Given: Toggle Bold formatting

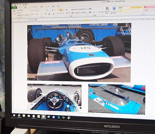Looking at the screenshot, I should pyautogui.click(x=32, y=14).
